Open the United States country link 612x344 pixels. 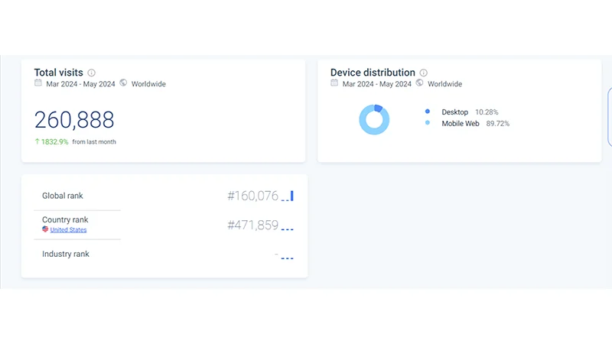pos(68,230)
